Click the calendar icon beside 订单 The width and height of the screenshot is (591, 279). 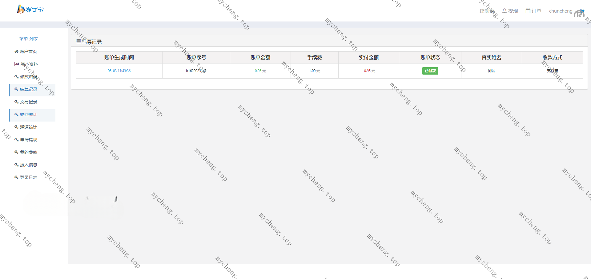(528, 11)
